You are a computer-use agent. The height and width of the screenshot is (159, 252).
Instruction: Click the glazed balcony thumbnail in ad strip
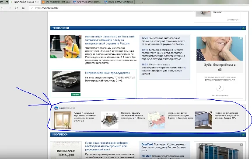click(203, 120)
